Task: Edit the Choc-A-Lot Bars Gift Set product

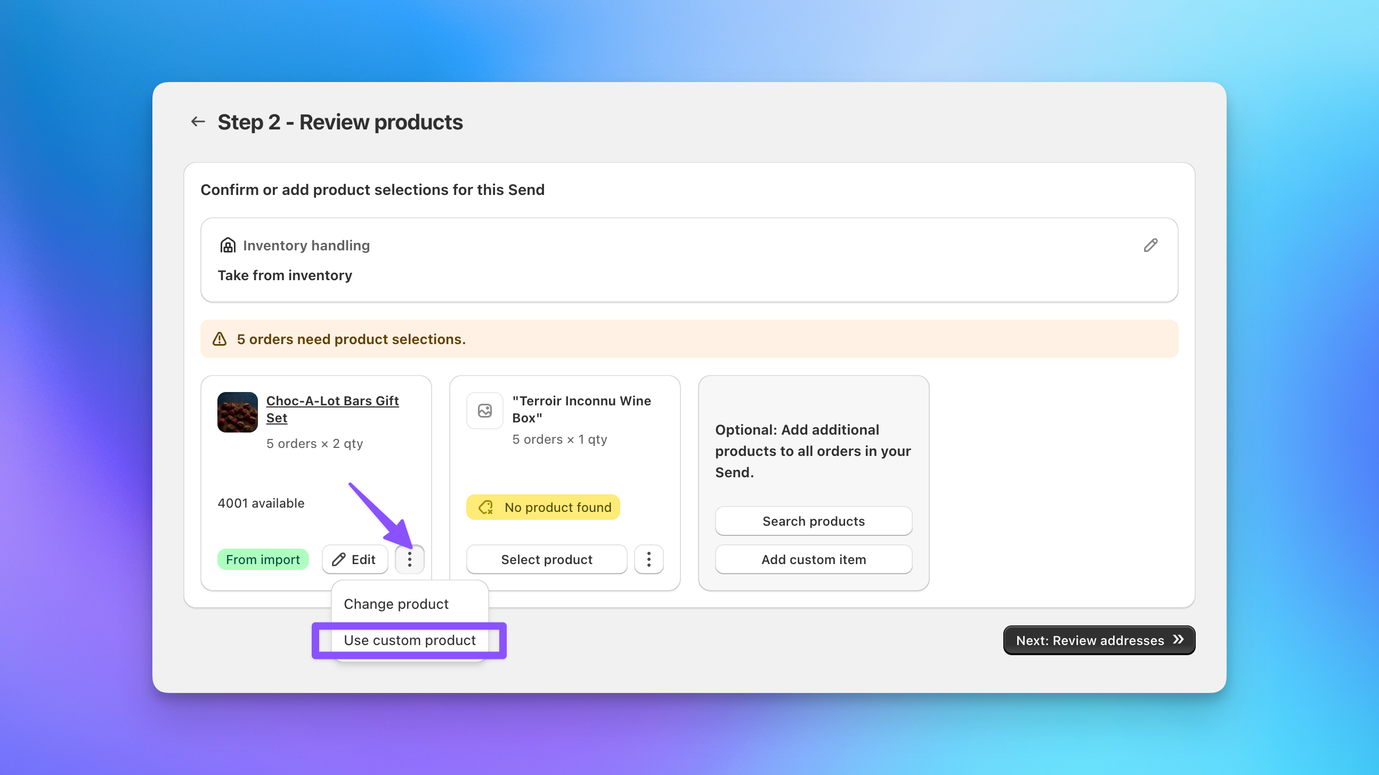Action: click(x=354, y=559)
